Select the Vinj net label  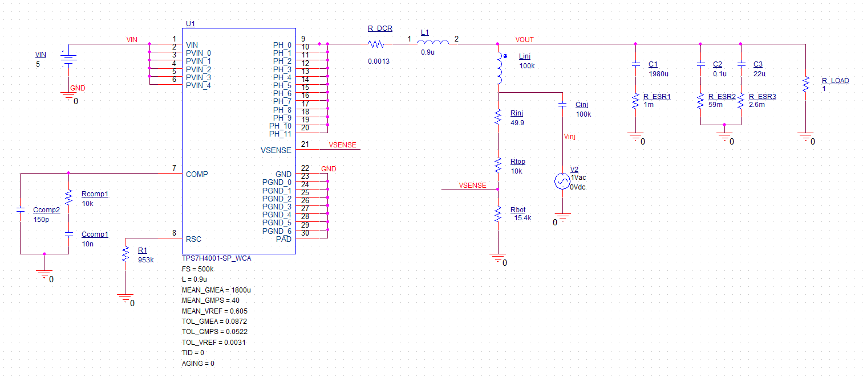[569, 136]
